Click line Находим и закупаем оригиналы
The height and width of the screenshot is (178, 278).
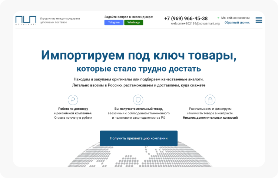pyautogui.click(x=139, y=79)
